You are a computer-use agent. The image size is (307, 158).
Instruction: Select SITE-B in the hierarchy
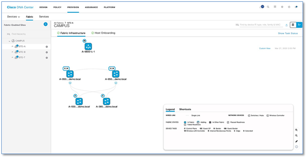coord(22,52)
